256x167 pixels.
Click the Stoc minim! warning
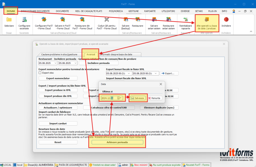pos(139,165)
